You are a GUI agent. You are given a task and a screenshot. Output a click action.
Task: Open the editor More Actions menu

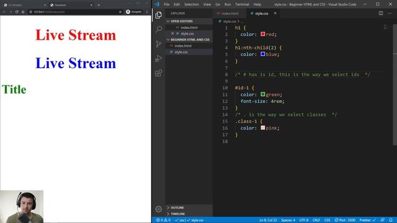(x=390, y=13)
